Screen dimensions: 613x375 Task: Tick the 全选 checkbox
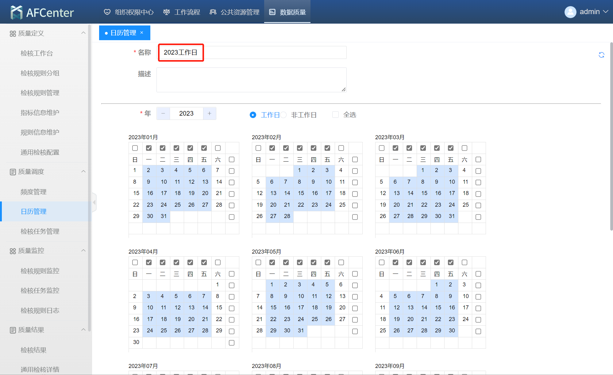[335, 115]
